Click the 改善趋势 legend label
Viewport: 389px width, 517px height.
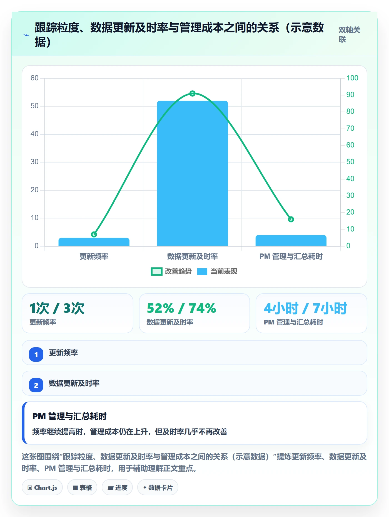(x=178, y=272)
